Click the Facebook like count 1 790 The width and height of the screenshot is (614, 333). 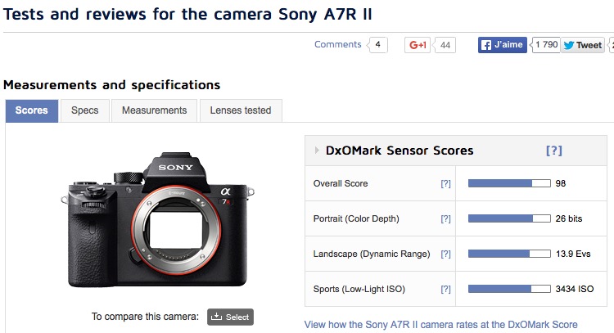point(545,45)
